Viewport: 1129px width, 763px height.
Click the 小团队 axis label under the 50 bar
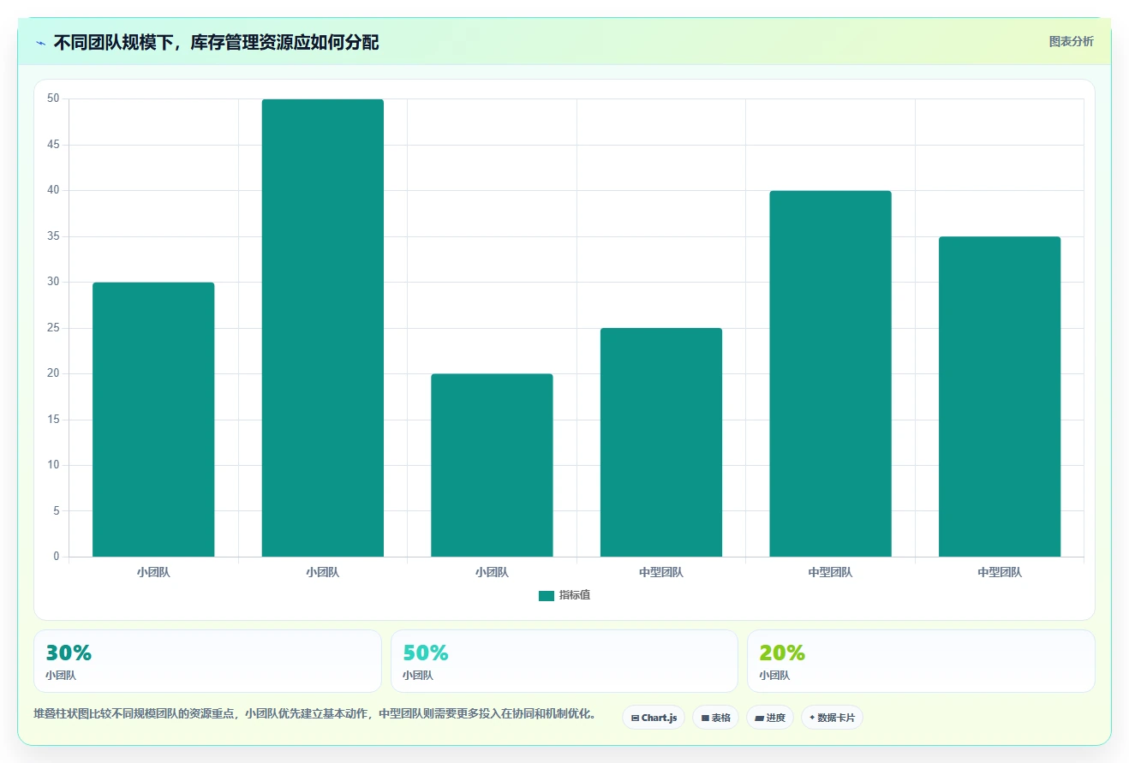pos(323,573)
